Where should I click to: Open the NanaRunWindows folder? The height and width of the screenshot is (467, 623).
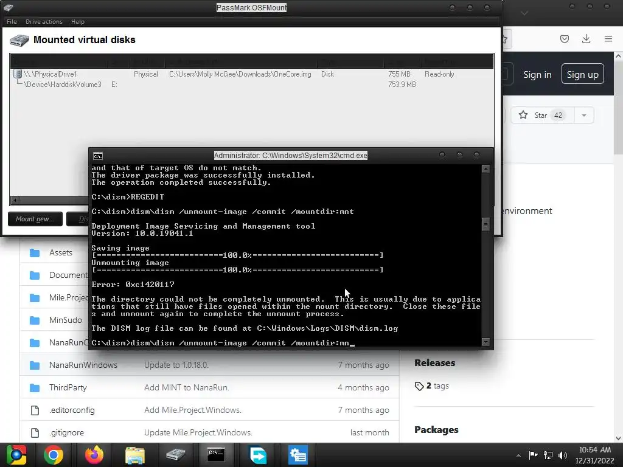click(x=83, y=365)
